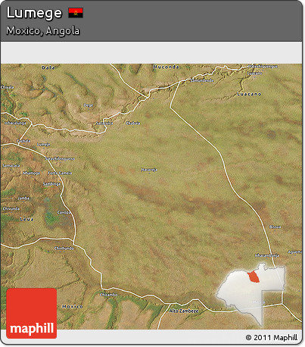
Task: Click the Bissoa place label
Action: (275, 227)
